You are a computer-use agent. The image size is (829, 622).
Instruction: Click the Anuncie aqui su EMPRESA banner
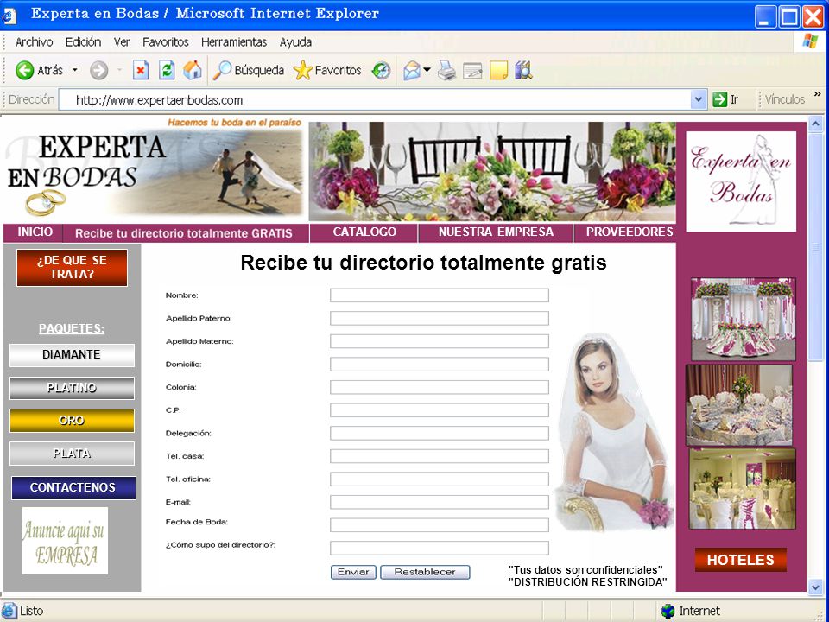(x=65, y=541)
